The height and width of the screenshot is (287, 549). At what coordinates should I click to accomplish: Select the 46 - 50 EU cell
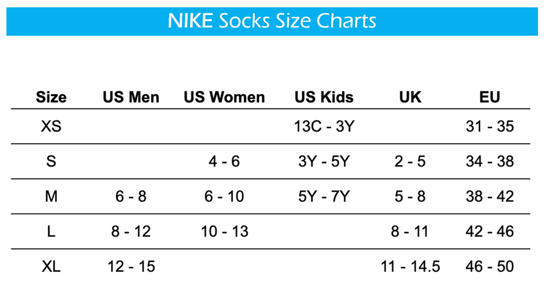tap(489, 266)
